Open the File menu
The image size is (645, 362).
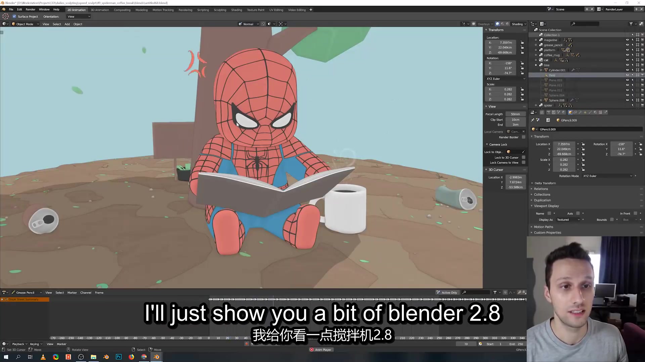coord(11,9)
